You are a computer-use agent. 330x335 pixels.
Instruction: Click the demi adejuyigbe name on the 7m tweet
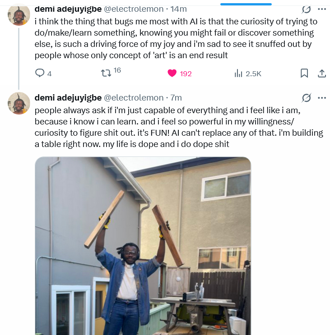(x=68, y=97)
